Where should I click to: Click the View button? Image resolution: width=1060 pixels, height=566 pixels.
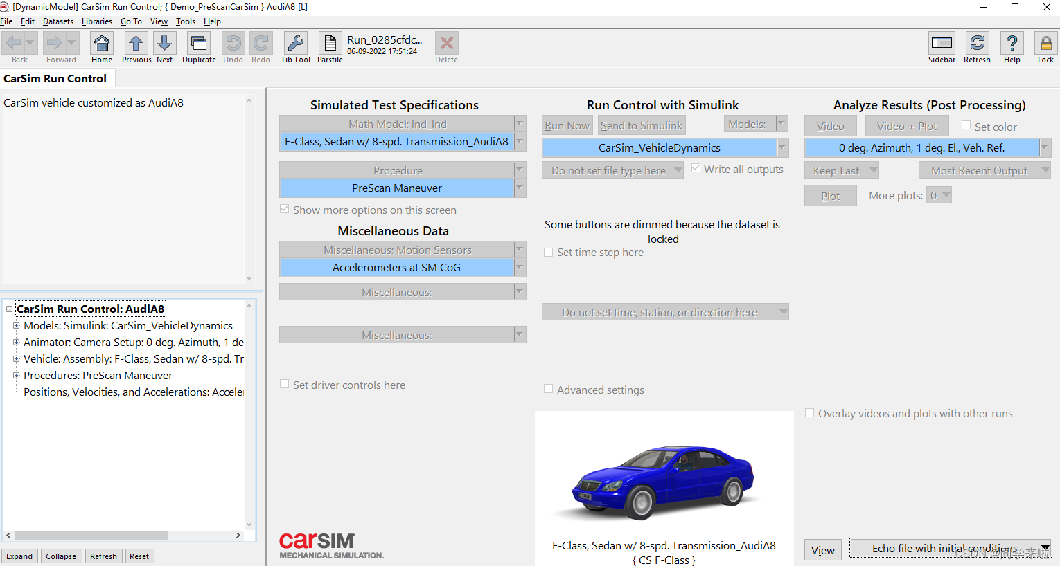[822, 550]
